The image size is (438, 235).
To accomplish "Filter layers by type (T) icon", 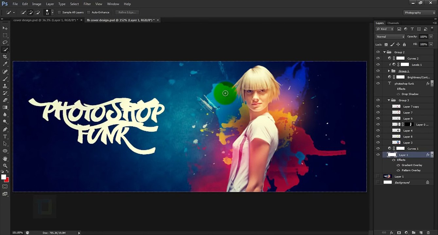I will tap(412, 29).
